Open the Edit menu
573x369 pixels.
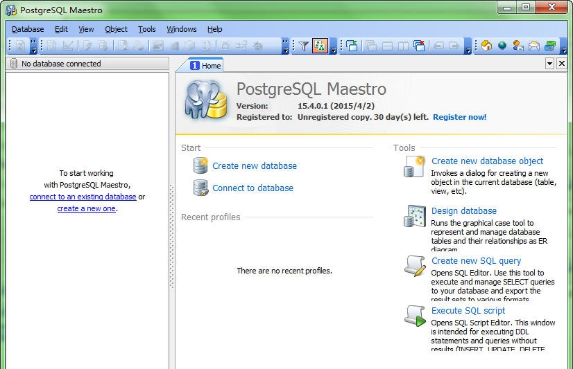61,29
